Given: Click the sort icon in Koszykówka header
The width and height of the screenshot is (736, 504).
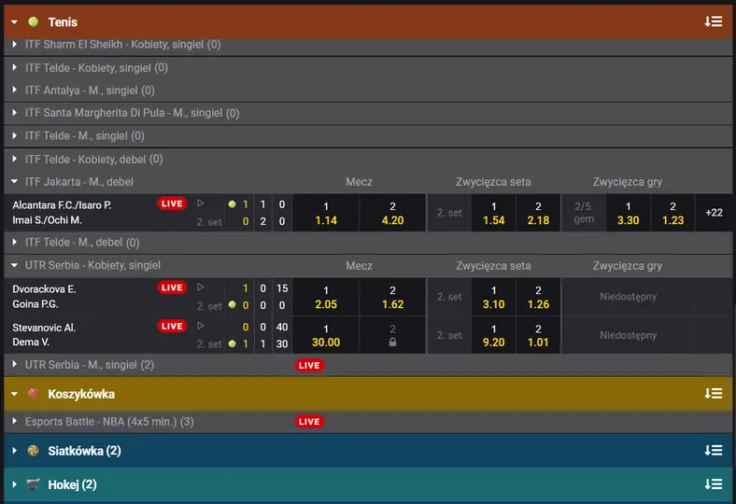Looking at the screenshot, I should pyautogui.click(x=714, y=394).
